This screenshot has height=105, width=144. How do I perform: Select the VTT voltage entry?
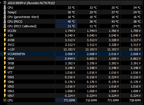[71, 73]
